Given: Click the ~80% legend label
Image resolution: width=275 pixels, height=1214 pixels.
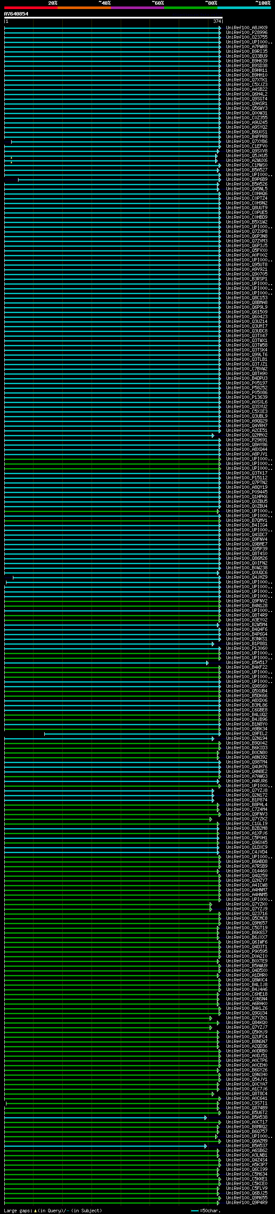Looking at the screenshot, I should click(x=211, y=3).
